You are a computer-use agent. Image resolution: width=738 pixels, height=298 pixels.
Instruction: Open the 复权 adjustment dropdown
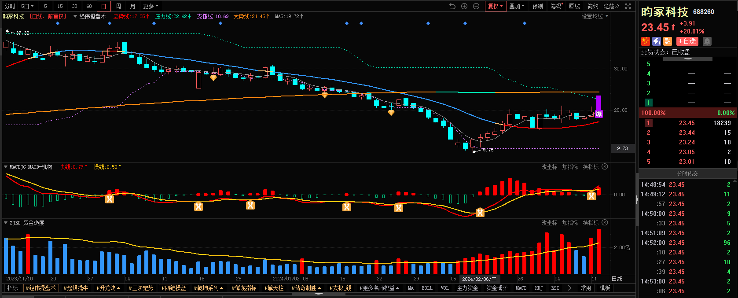coord(496,6)
